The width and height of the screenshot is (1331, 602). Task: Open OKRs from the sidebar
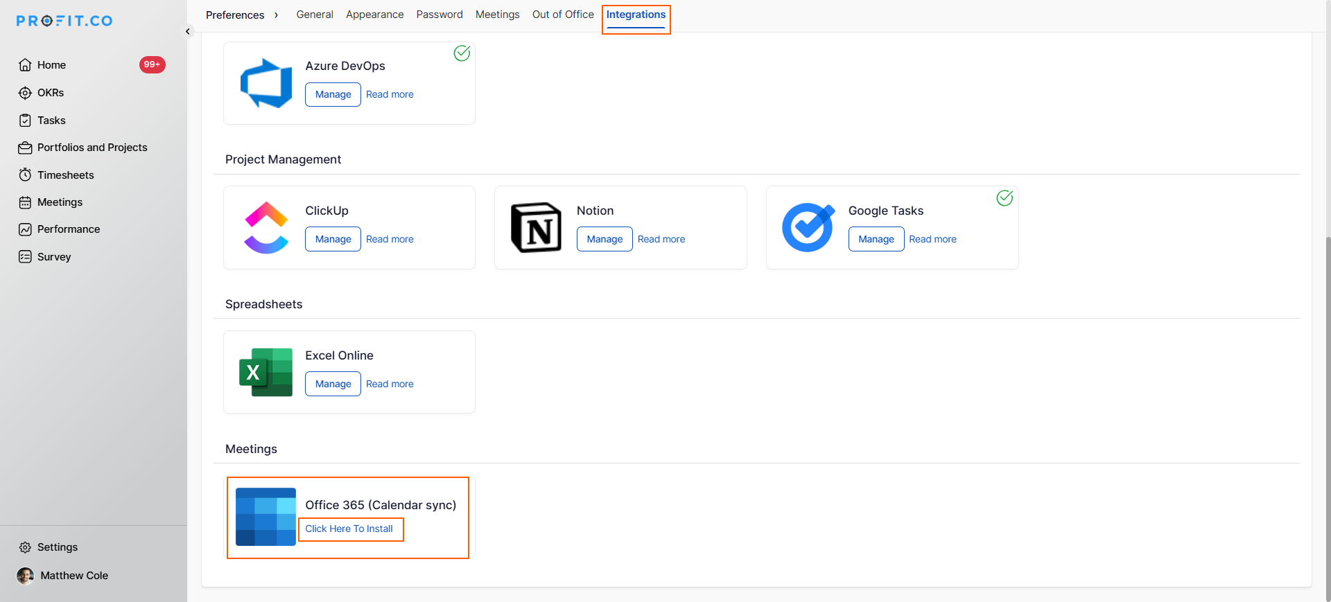pyautogui.click(x=51, y=93)
